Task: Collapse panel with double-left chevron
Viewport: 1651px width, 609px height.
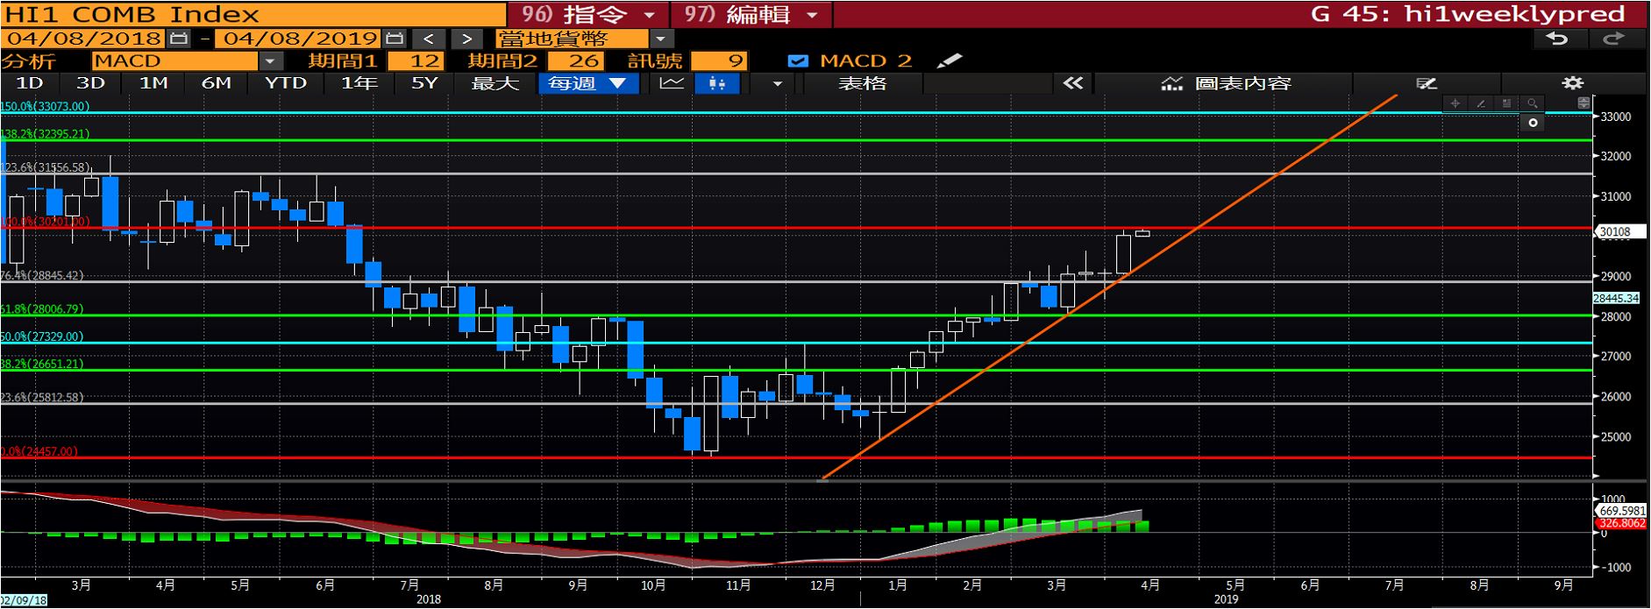Action: (x=1072, y=83)
